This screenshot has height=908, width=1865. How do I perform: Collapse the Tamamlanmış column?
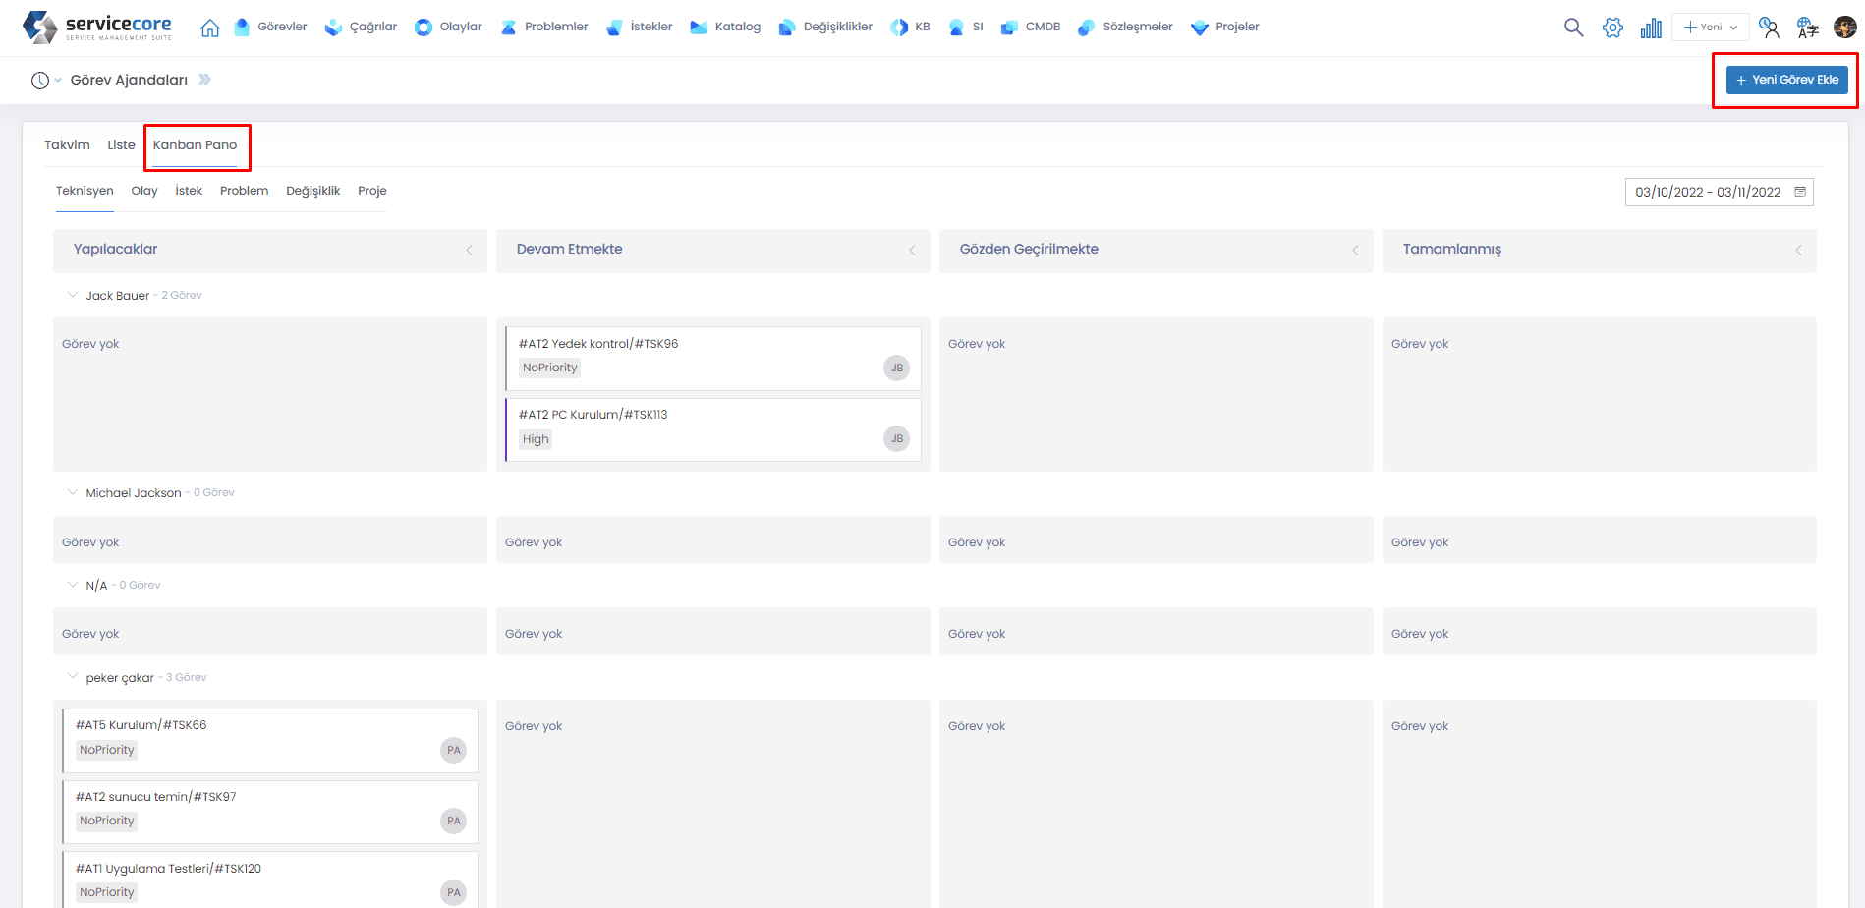tap(1799, 250)
